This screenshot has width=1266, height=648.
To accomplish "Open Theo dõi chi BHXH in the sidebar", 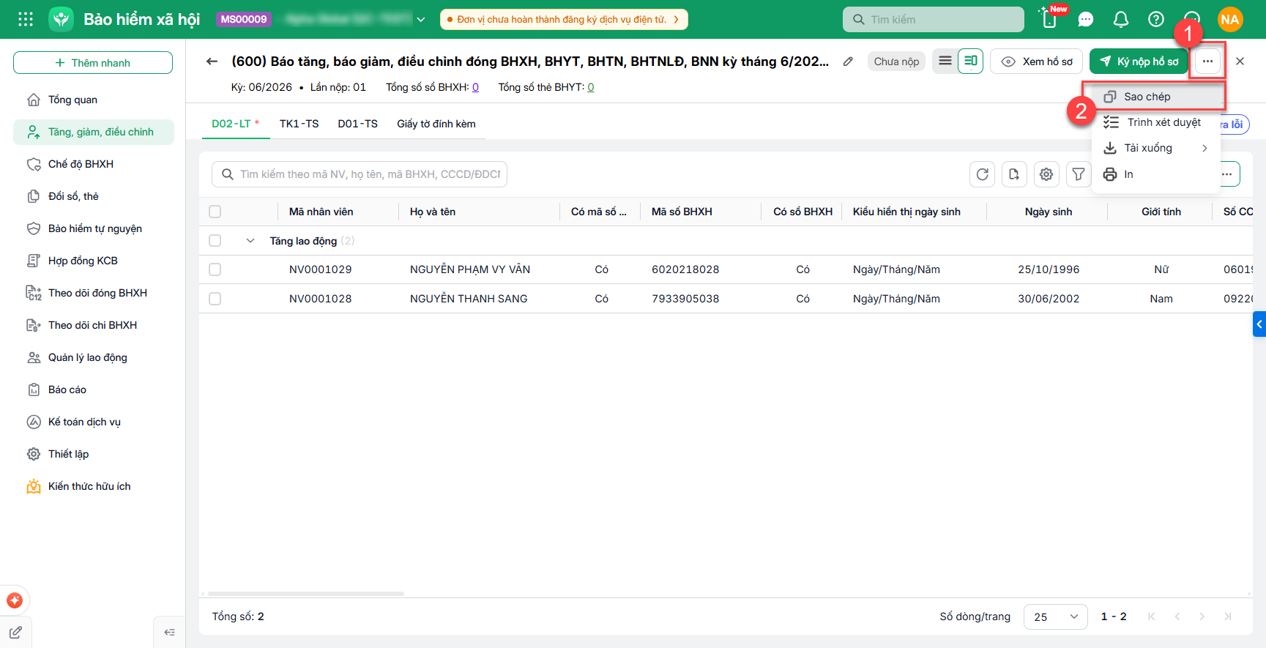I will 94,325.
